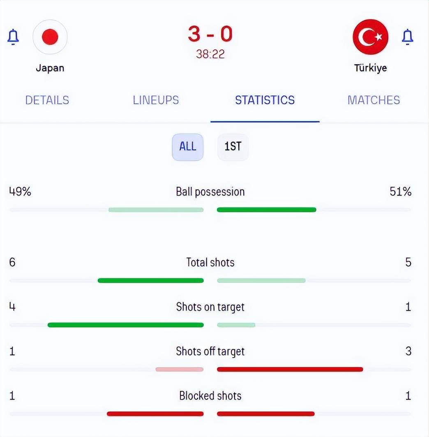Select the ALL period filter

point(188,147)
